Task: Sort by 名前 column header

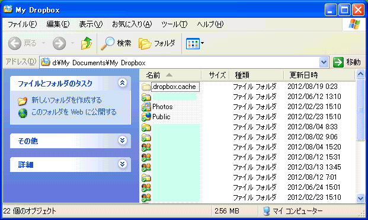Action: coord(171,75)
